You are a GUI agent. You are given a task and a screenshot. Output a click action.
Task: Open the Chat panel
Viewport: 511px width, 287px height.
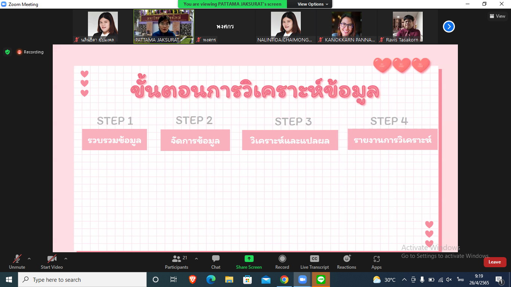pyautogui.click(x=216, y=262)
